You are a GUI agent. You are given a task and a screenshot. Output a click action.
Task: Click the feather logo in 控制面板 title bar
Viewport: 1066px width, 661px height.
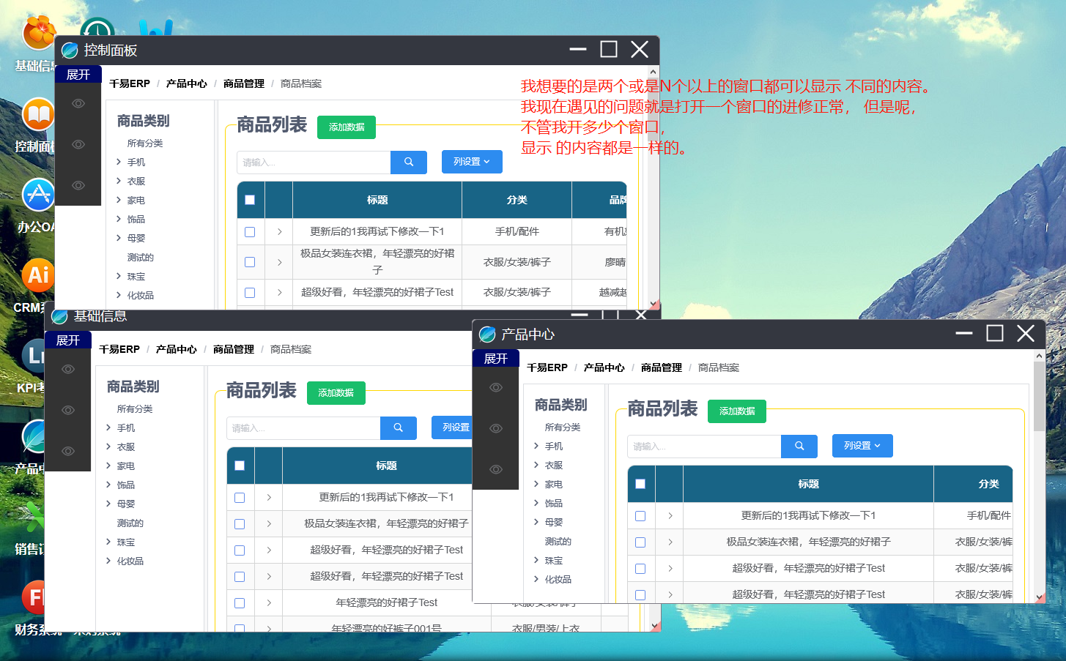70,50
